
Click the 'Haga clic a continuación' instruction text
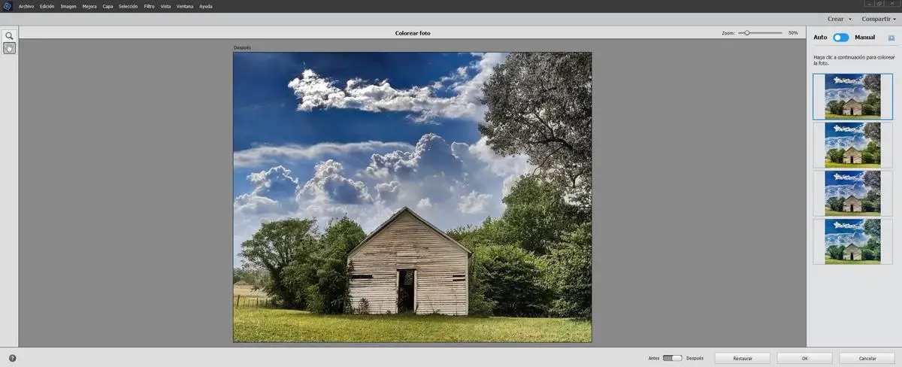854,60
